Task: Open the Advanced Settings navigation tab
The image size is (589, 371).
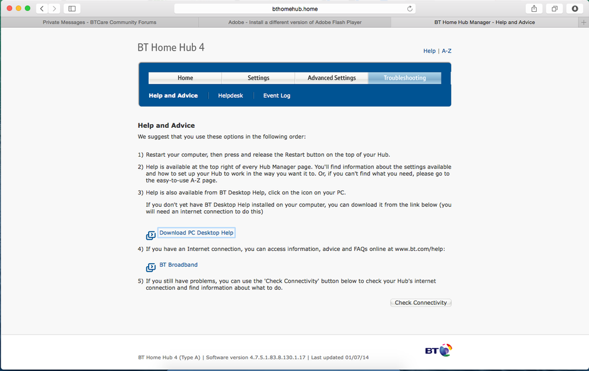Action: point(332,78)
